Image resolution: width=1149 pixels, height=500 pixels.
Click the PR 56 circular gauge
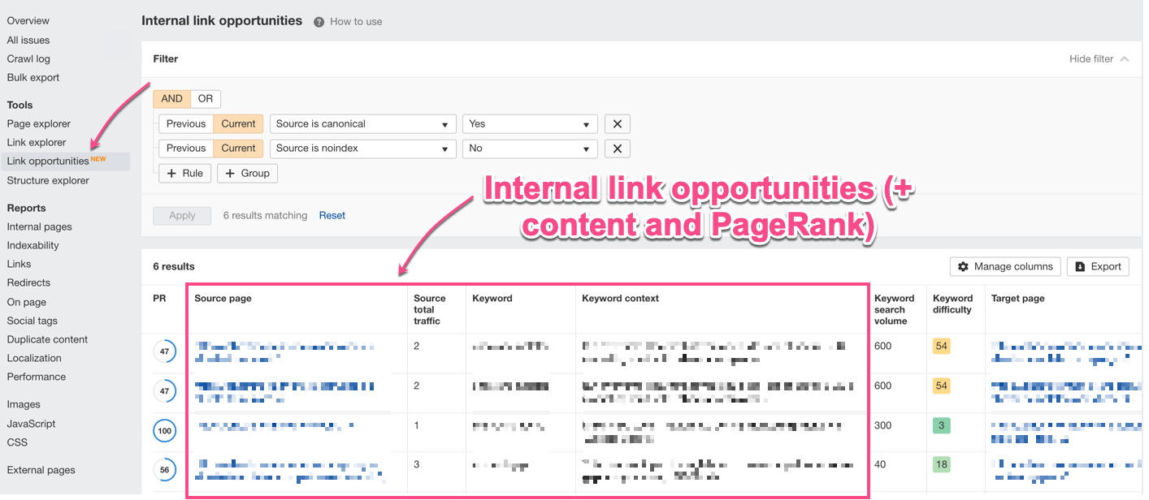coord(165,470)
